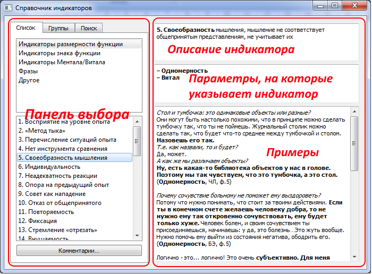Select Индикаторы размерности функции category
Viewport: 372px width, 274px height.
click(x=71, y=44)
